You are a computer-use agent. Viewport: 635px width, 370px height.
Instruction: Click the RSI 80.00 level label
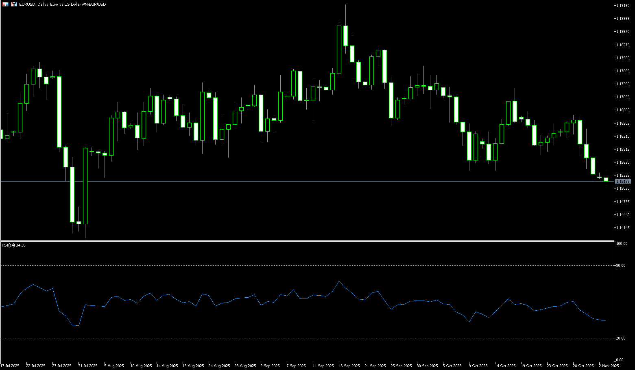point(621,266)
